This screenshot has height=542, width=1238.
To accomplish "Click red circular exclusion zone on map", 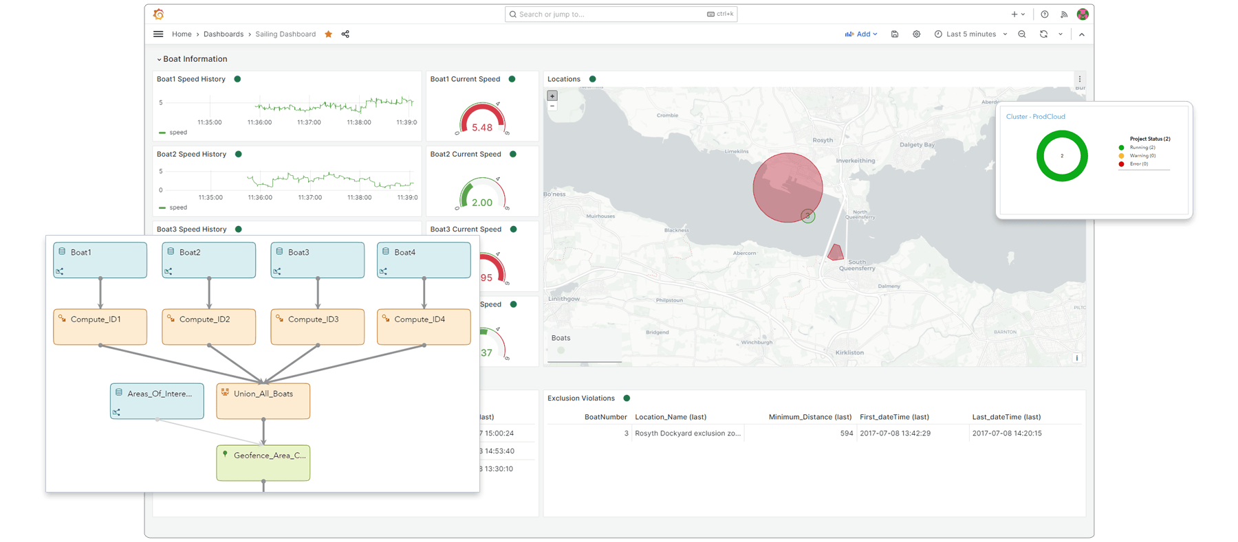I will point(788,188).
